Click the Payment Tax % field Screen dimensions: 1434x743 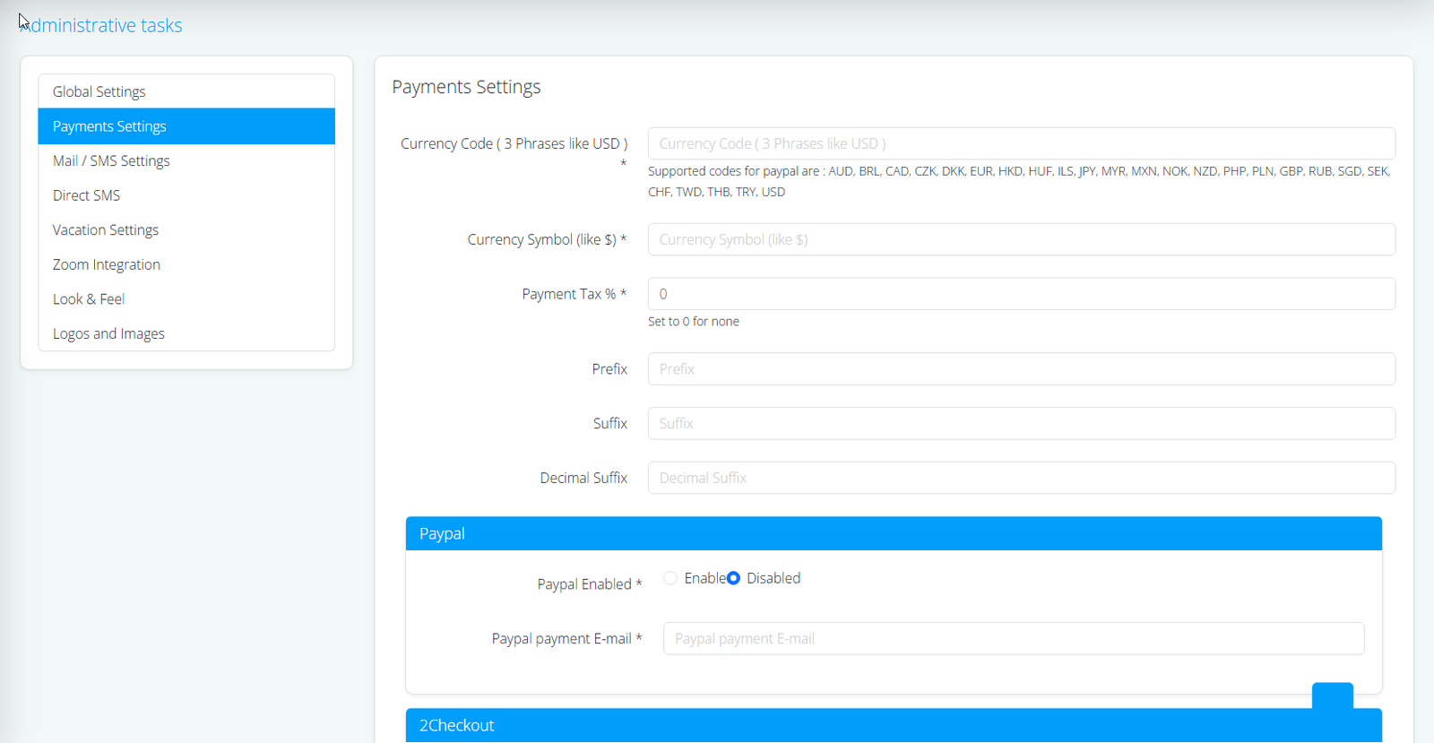pos(1021,294)
